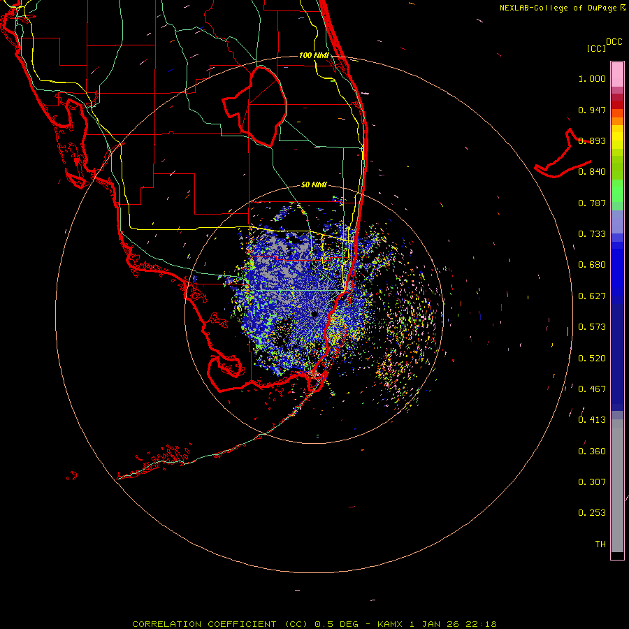The width and height of the screenshot is (629, 629).
Task: Click the Correlation Coefficient product title caption
Action: (314, 624)
